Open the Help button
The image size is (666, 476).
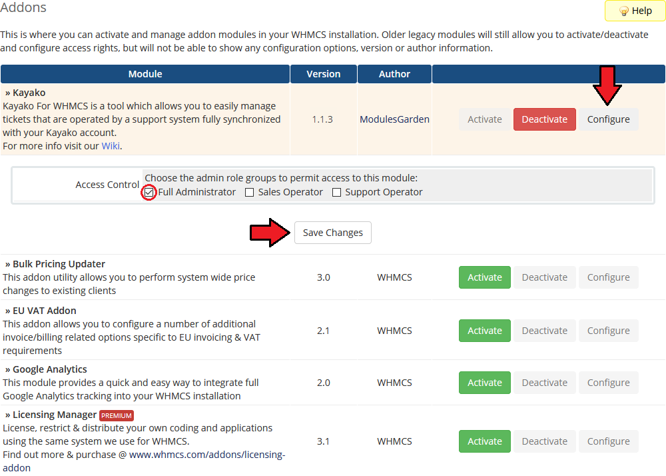click(635, 11)
